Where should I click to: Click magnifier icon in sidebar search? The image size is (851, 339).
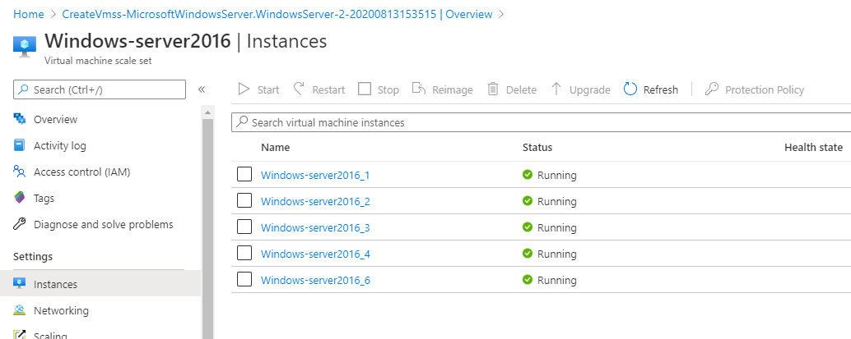pyautogui.click(x=24, y=89)
